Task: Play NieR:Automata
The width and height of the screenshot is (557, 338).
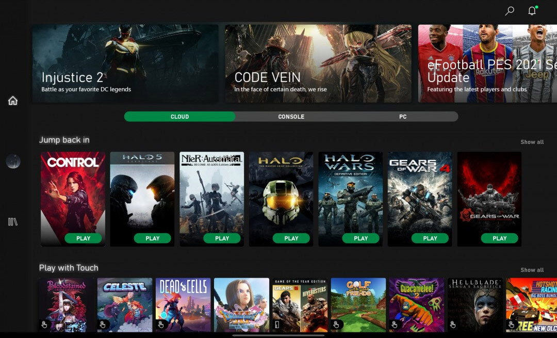Action: [222, 238]
